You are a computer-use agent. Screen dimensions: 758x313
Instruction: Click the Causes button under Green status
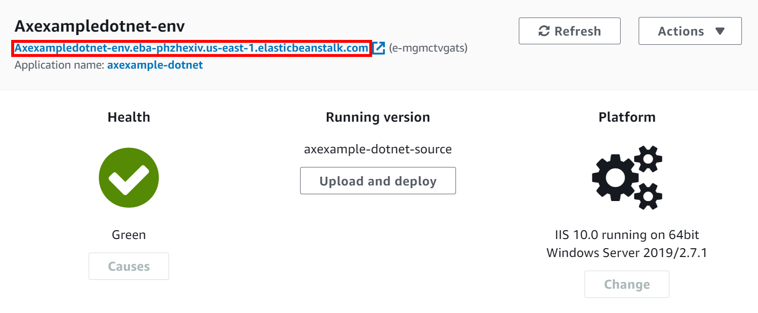tap(129, 266)
